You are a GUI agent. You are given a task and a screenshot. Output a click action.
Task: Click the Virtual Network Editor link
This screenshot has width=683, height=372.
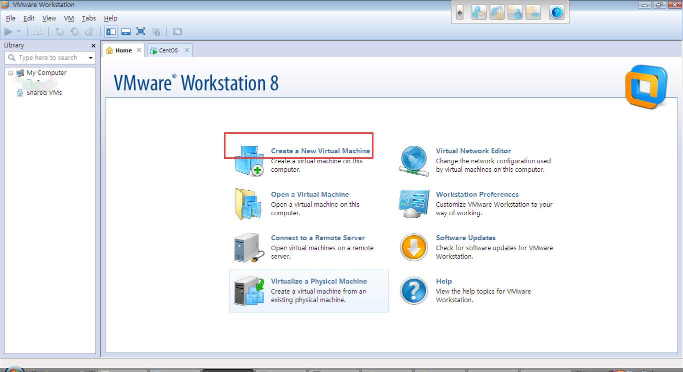click(473, 151)
